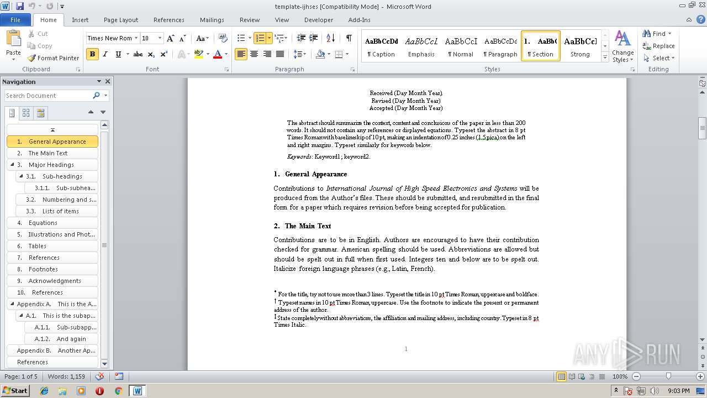Click the Borders icon
Viewport: 707px width, 398px height.
click(x=339, y=54)
